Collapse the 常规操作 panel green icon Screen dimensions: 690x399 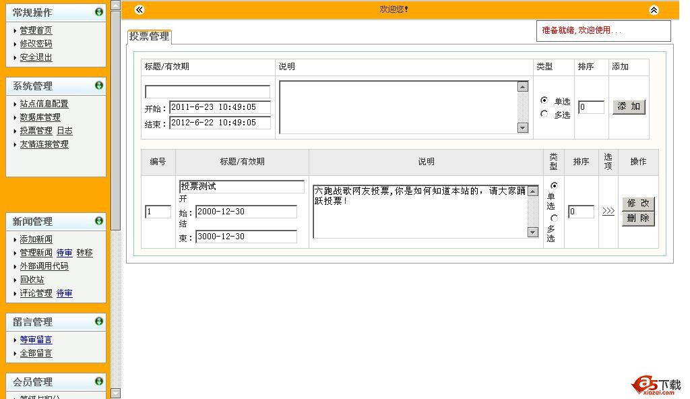tap(99, 12)
